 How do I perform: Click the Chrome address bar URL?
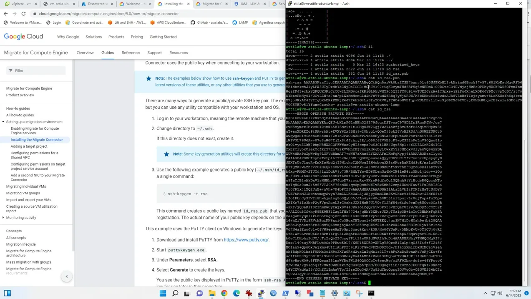(x=109, y=14)
